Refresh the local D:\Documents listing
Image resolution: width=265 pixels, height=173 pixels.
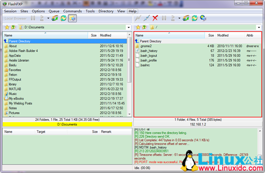click(64, 18)
